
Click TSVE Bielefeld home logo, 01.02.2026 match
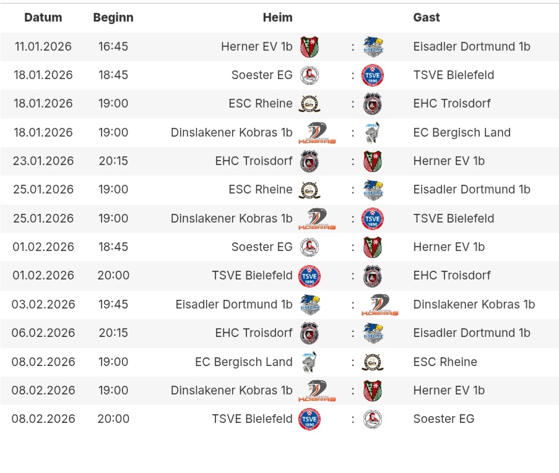pyautogui.click(x=309, y=276)
